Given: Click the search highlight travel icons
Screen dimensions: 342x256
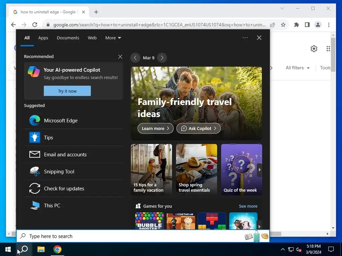Looking at the screenshot, I should point(256,236).
